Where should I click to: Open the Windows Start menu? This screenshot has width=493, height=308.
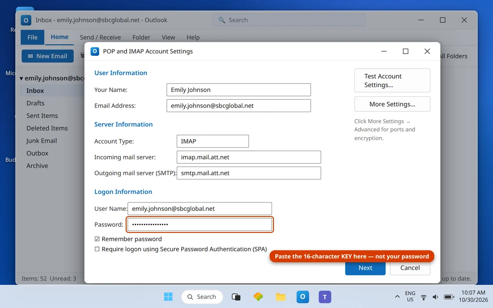pyautogui.click(x=168, y=296)
